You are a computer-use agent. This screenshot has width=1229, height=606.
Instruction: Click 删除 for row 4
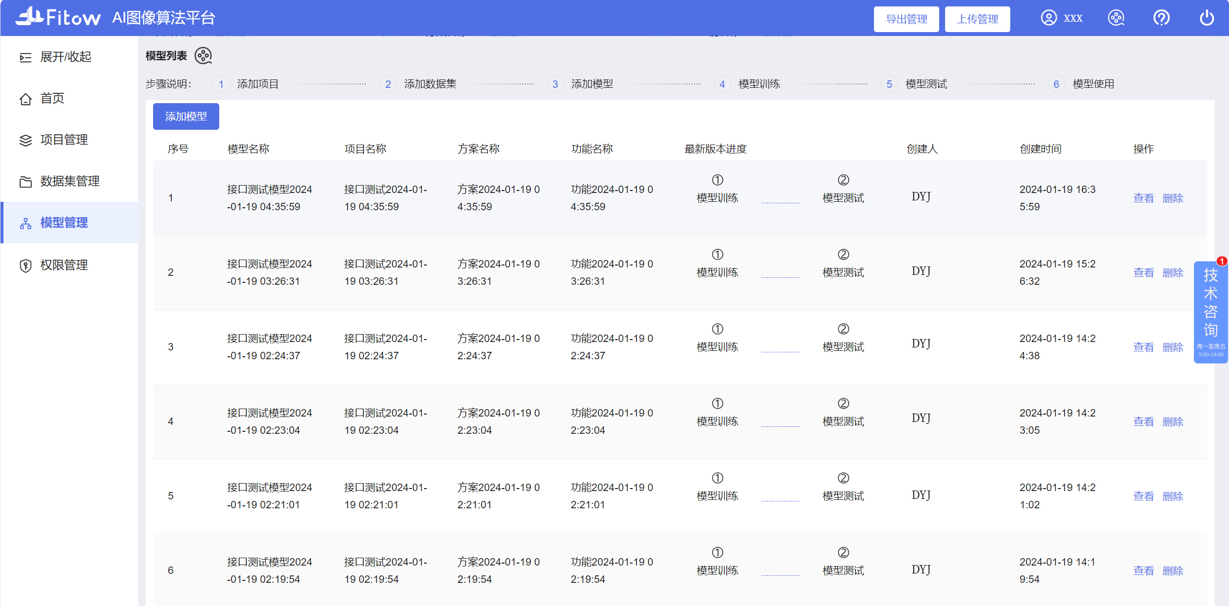coord(1173,421)
